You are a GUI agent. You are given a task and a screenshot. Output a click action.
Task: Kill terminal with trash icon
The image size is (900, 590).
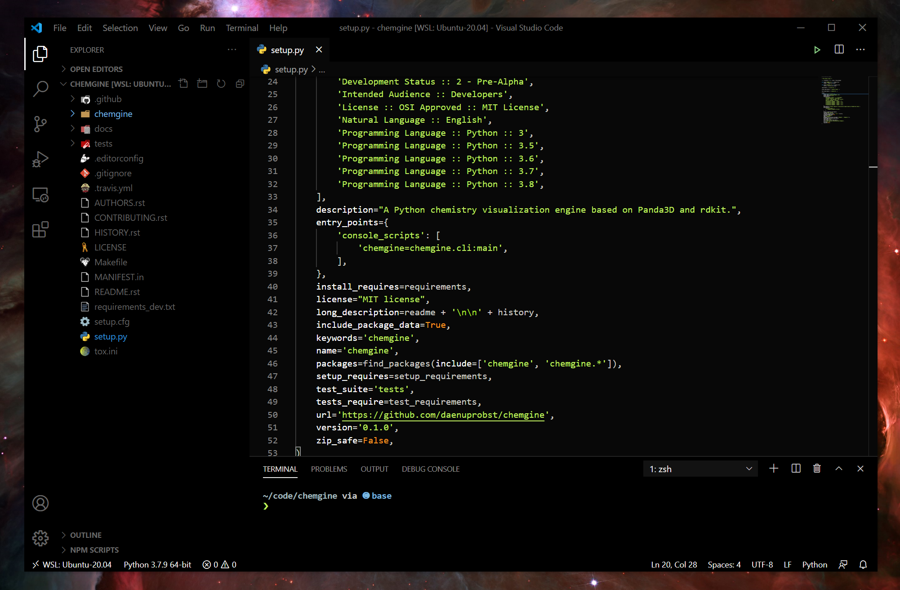coord(817,469)
